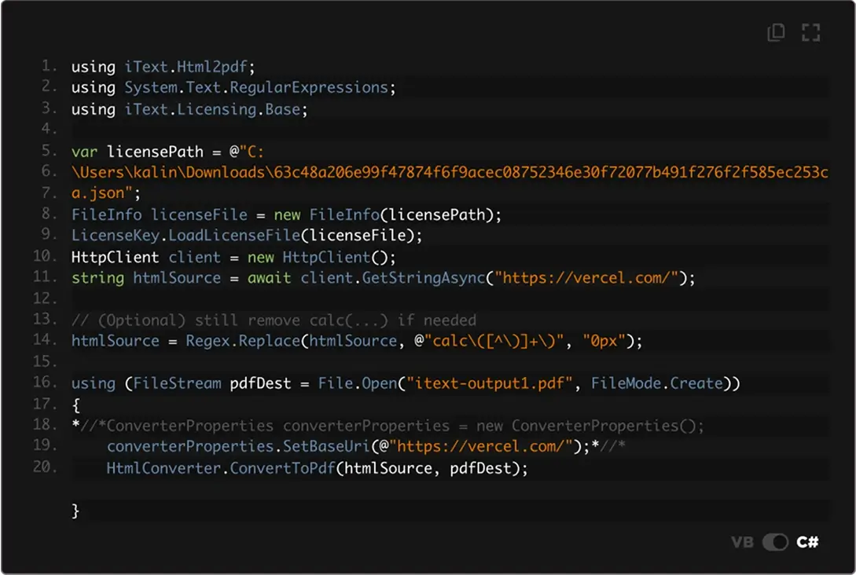Click the vercel.com URL in GetStringAsync
The height and width of the screenshot is (575, 856).
click(x=590, y=277)
